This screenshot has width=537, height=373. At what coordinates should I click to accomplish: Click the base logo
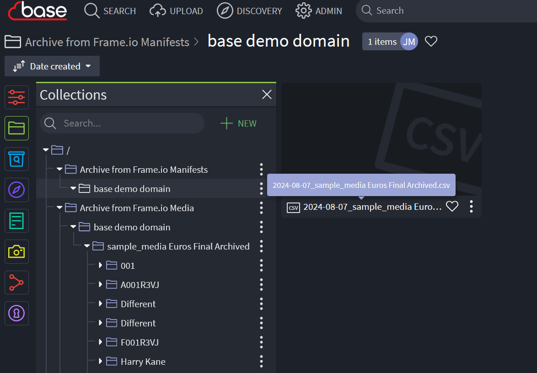point(38,11)
